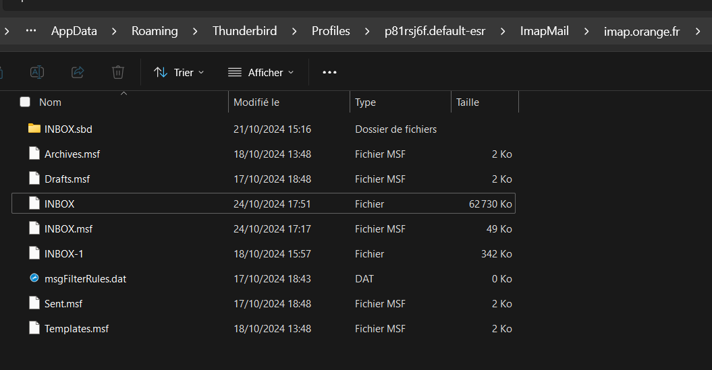Go to Profiles folder in breadcrumb
This screenshot has height=370, width=712.
point(331,31)
